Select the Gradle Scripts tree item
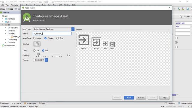192x108 pixels. click(9, 45)
